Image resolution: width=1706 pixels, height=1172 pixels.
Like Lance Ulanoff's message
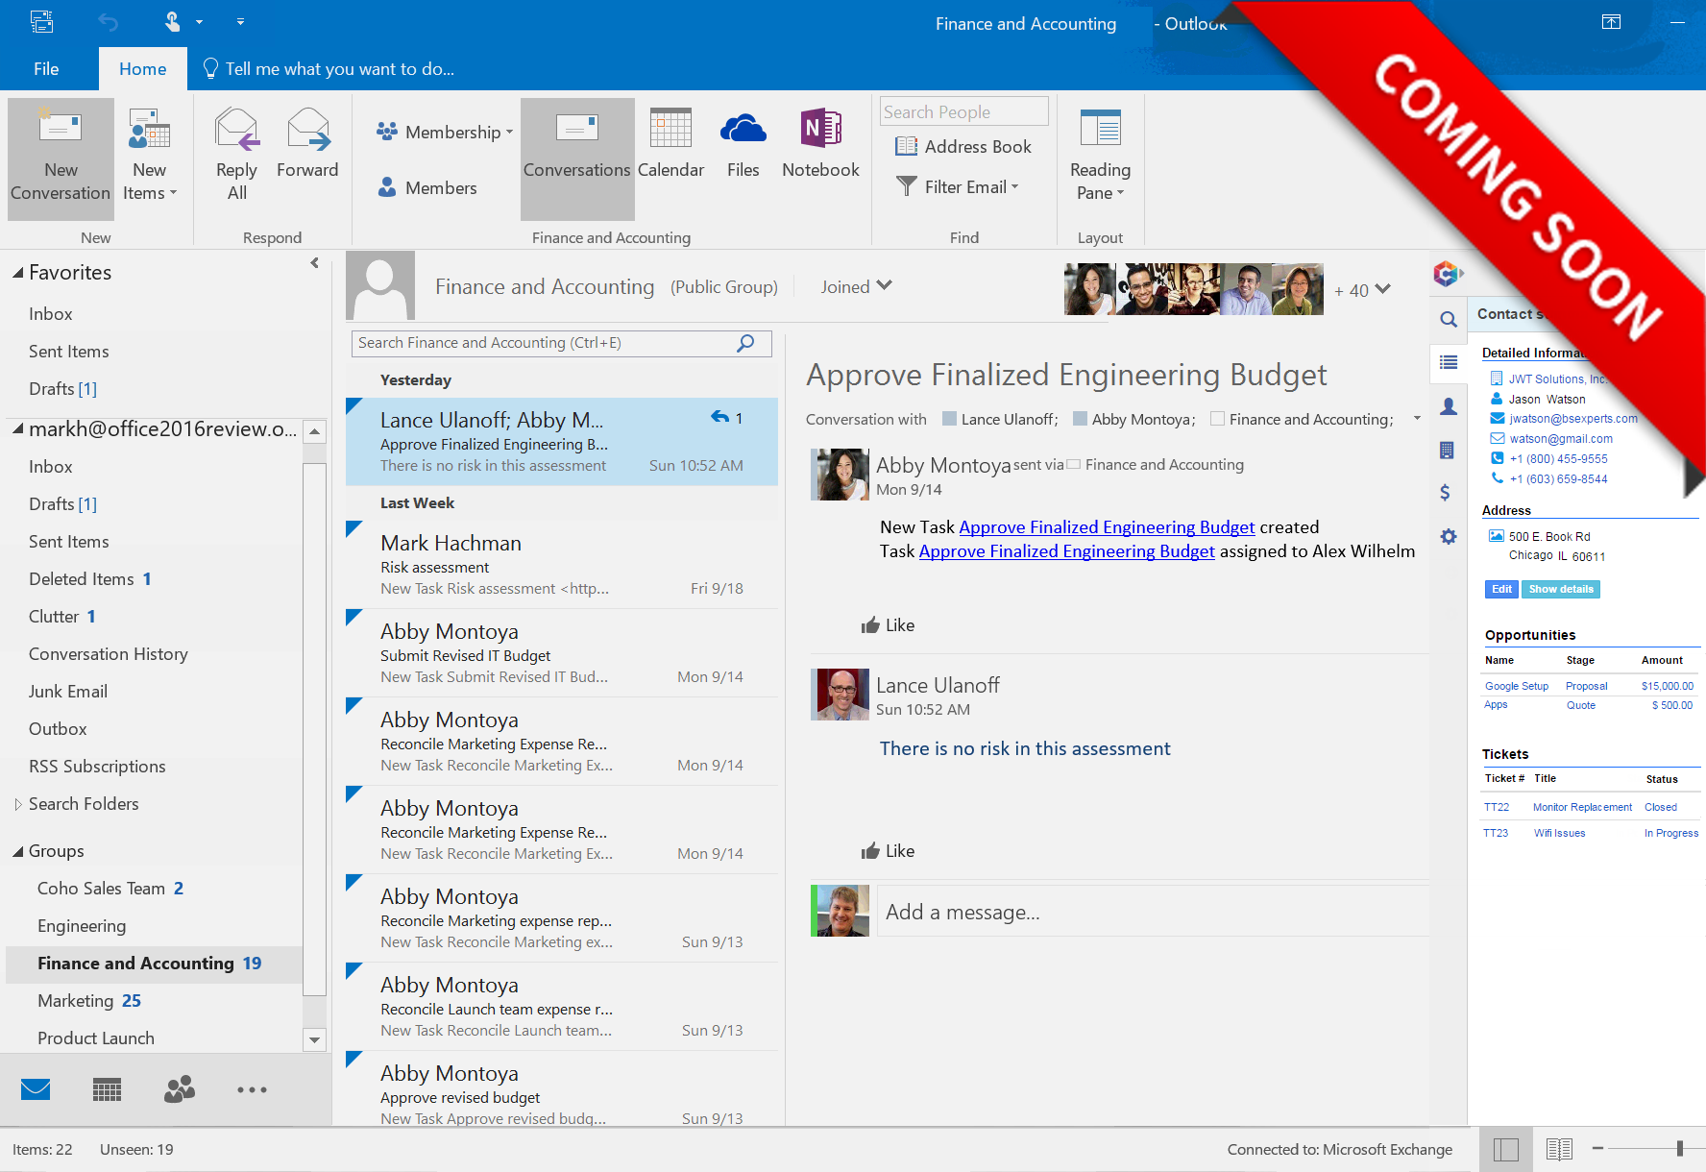888,851
